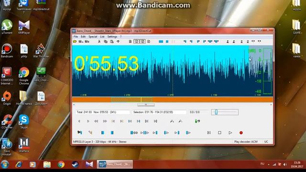Open the Special menu
Viewport: 306px width, 172px height.
[x=93, y=36]
